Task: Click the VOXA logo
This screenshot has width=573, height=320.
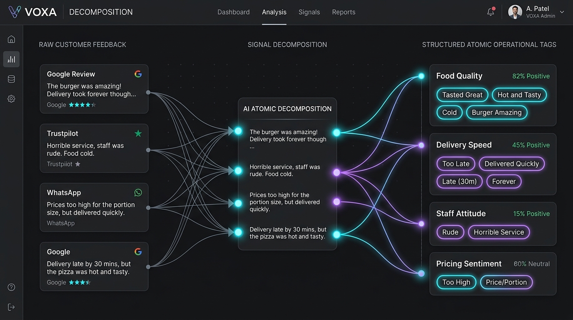Action: (32, 12)
